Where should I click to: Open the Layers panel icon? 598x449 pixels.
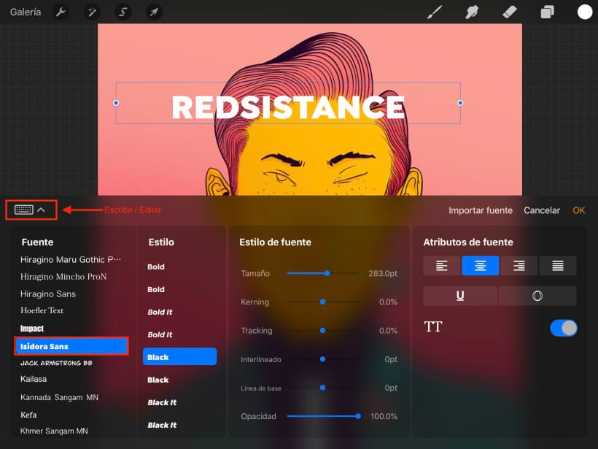coord(547,12)
